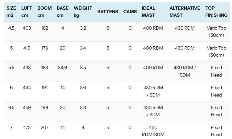Select the 3.2 weight value cell
The width and height of the screenshot is (232, 139).
click(x=83, y=28)
